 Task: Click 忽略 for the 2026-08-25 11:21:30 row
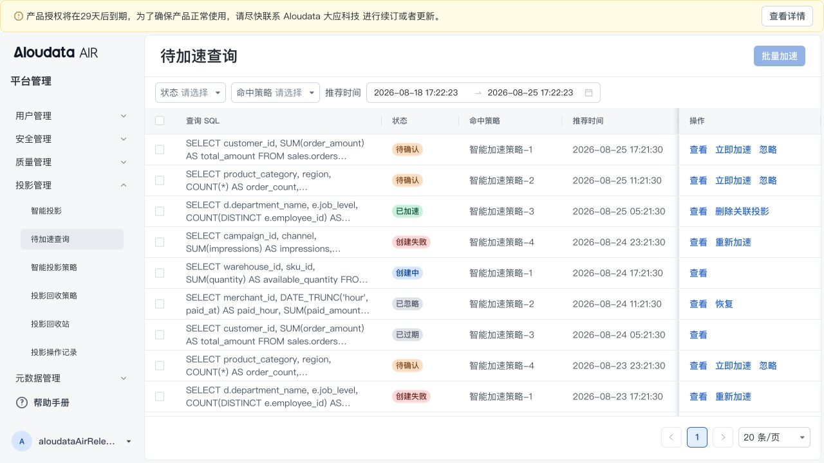(x=768, y=180)
